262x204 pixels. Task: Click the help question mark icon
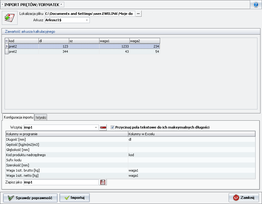(256, 5)
